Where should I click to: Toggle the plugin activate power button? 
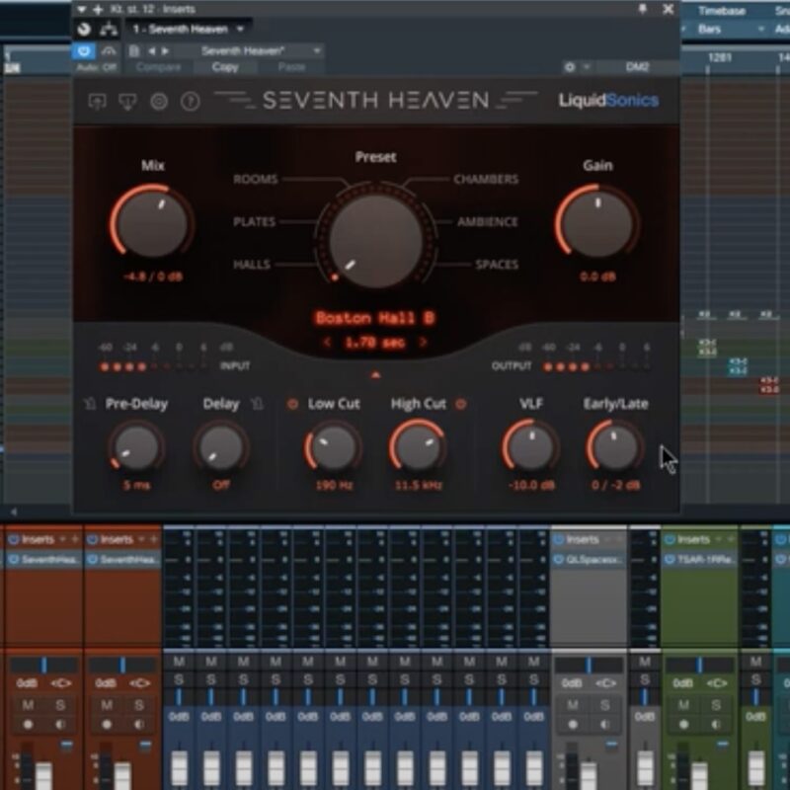pos(84,51)
